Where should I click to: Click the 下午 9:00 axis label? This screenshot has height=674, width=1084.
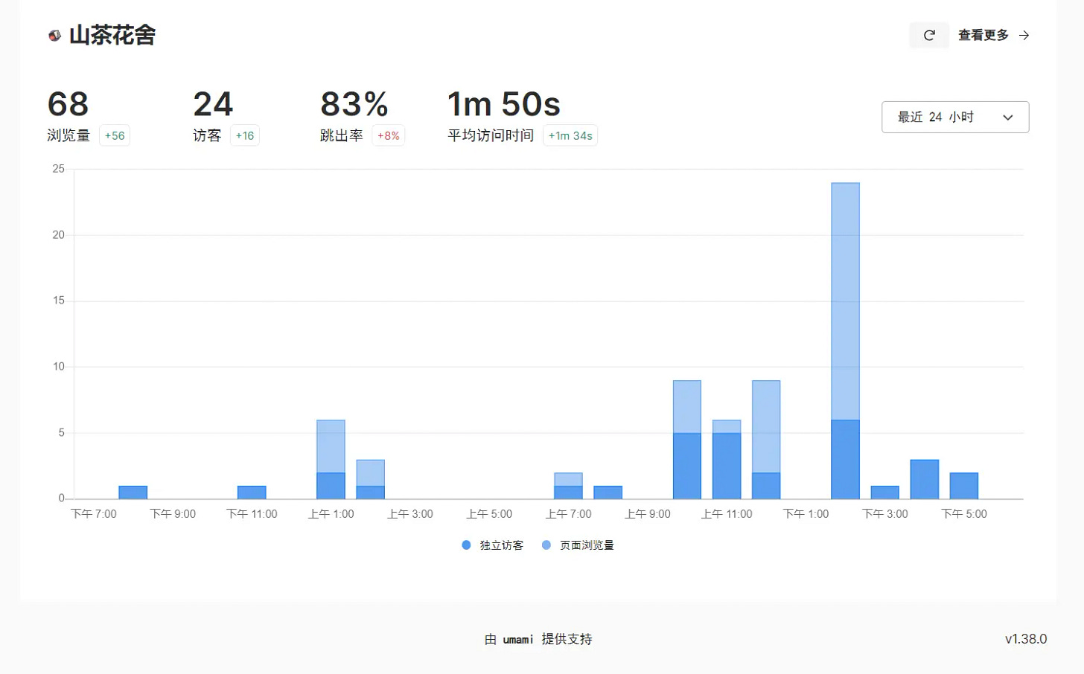coord(173,514)
